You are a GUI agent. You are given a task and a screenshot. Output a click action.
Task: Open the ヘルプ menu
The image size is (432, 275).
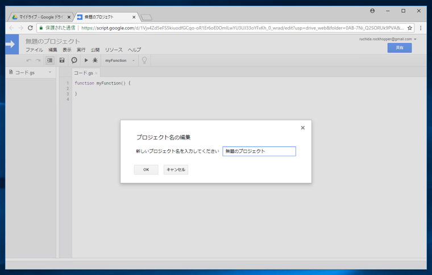[134, 50]
